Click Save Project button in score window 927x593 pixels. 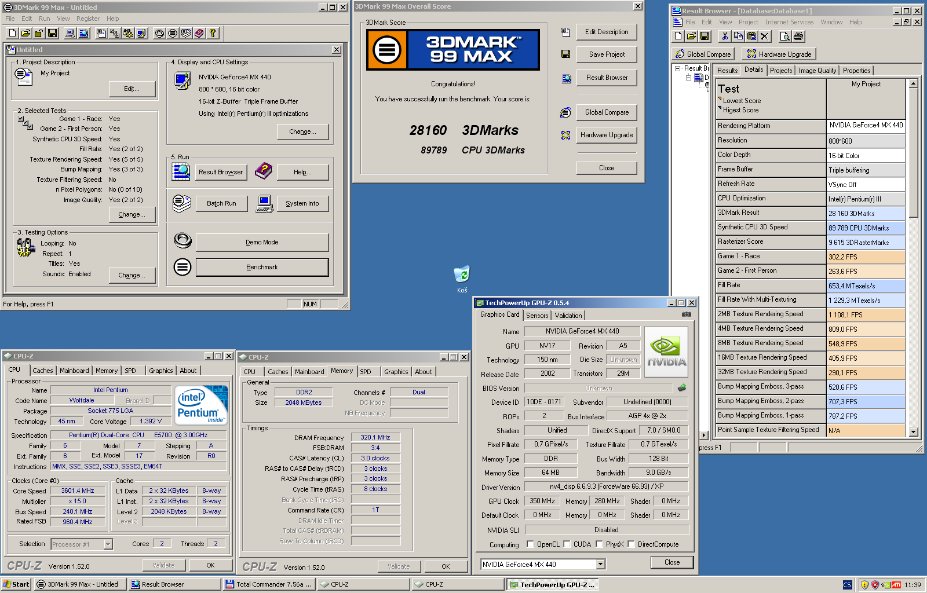[606, 54]
